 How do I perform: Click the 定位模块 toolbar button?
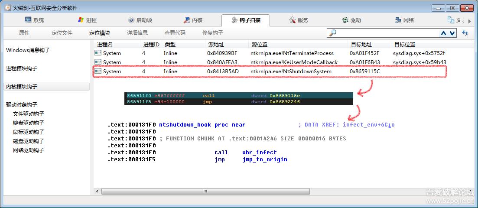pos(100,32)
